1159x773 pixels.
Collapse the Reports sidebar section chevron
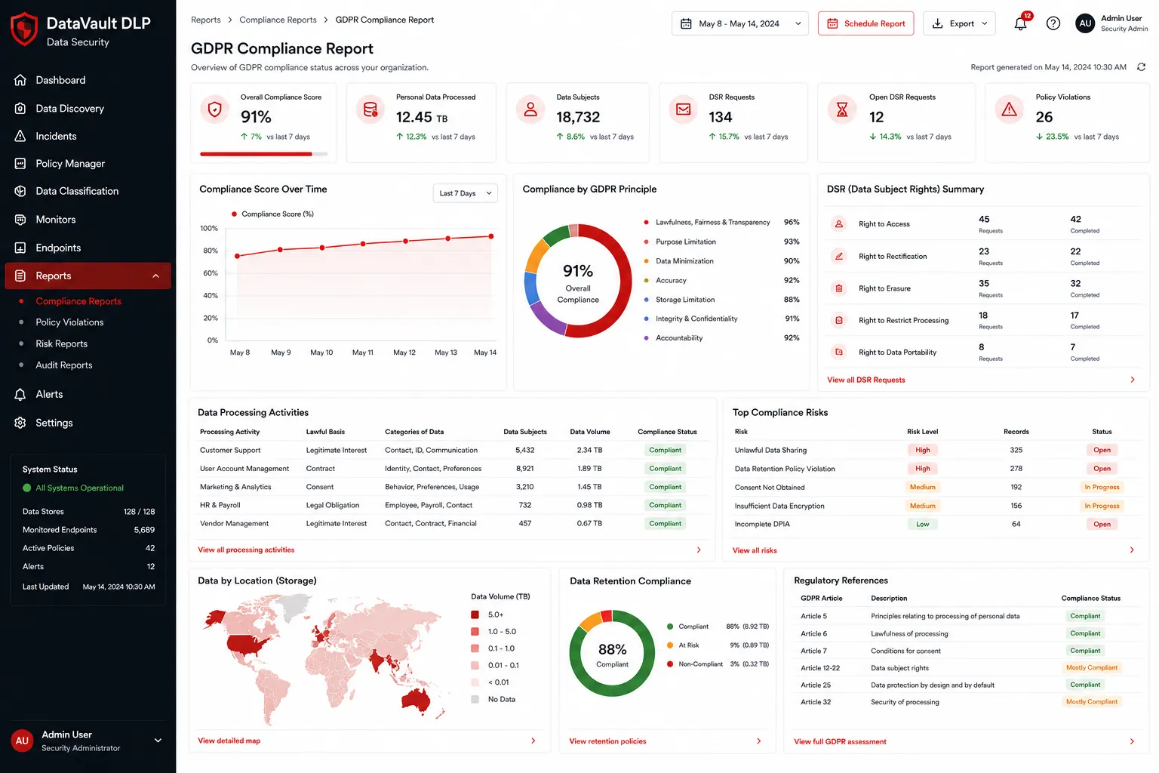point(156,276)
